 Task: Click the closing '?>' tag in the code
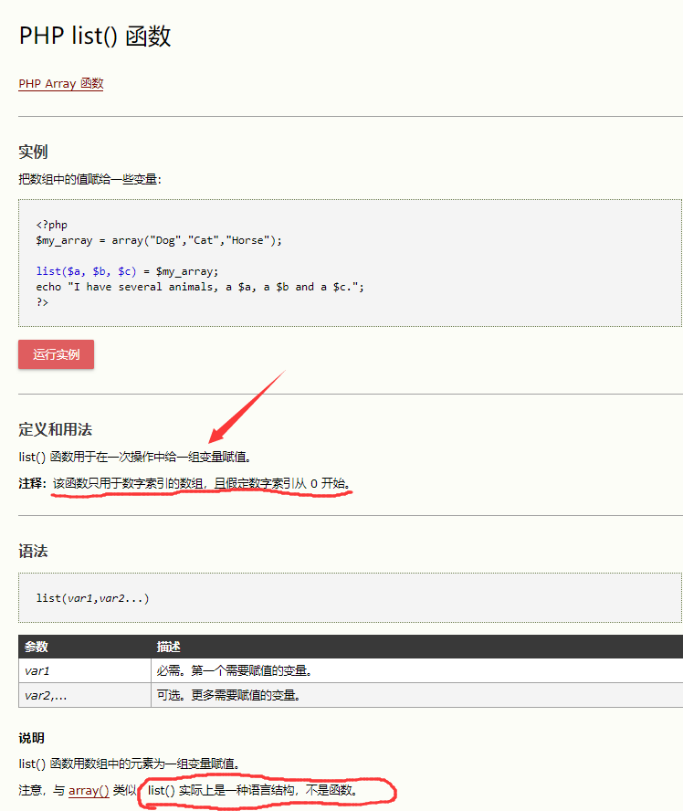(x=42, y=302)
